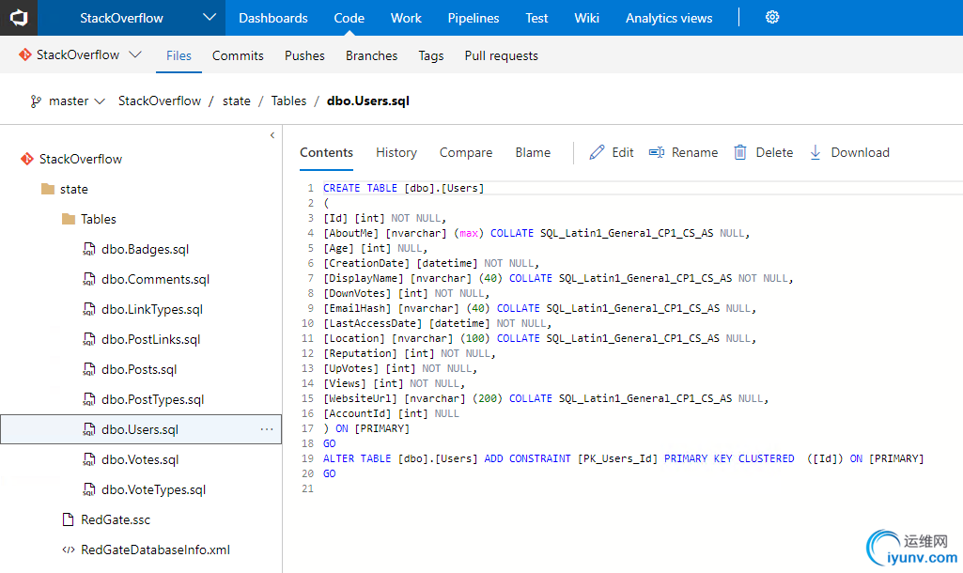Open the Test hub

536,18
